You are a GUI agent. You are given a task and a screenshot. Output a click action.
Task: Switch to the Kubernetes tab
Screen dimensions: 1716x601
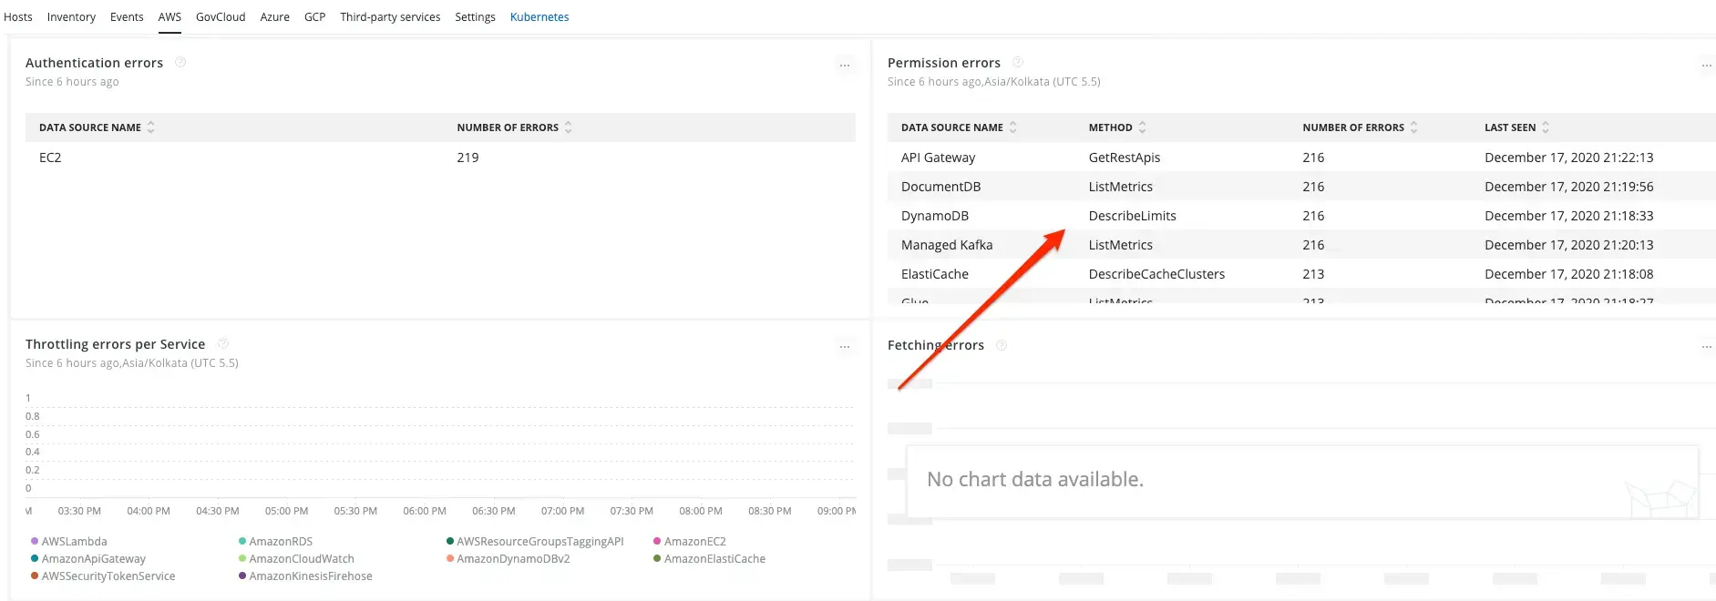[539, 17]
